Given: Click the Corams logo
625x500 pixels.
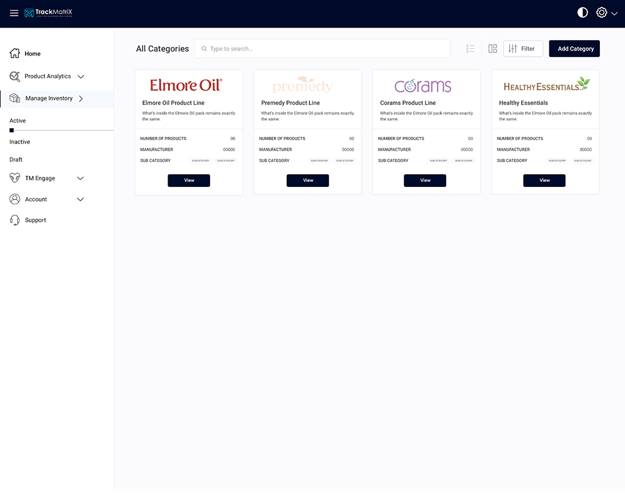Looking at the screenshot, I should point(423,86).
